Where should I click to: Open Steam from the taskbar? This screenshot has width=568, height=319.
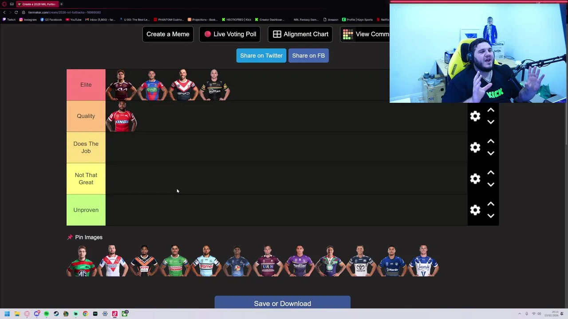[x=56, y=314]
